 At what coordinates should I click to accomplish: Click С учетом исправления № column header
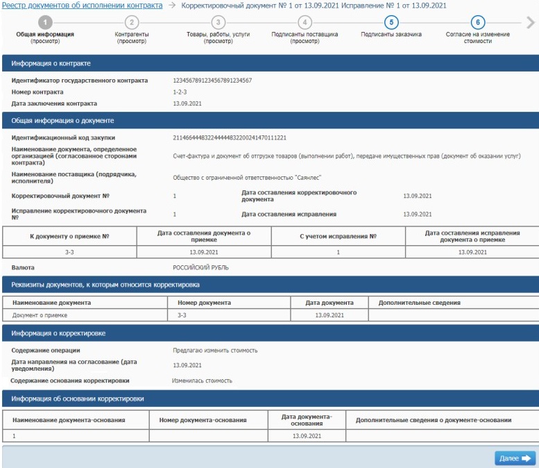339,236
